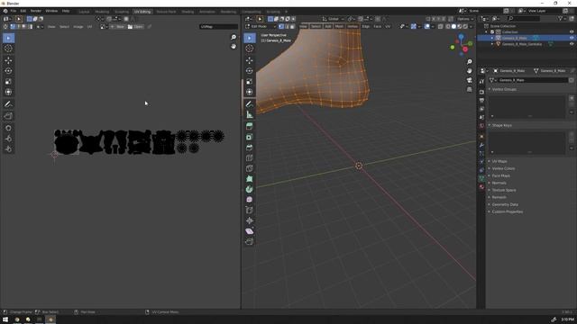Select the Spin tool
Viewport: 577px width, 324px height.
pos(250,189)
